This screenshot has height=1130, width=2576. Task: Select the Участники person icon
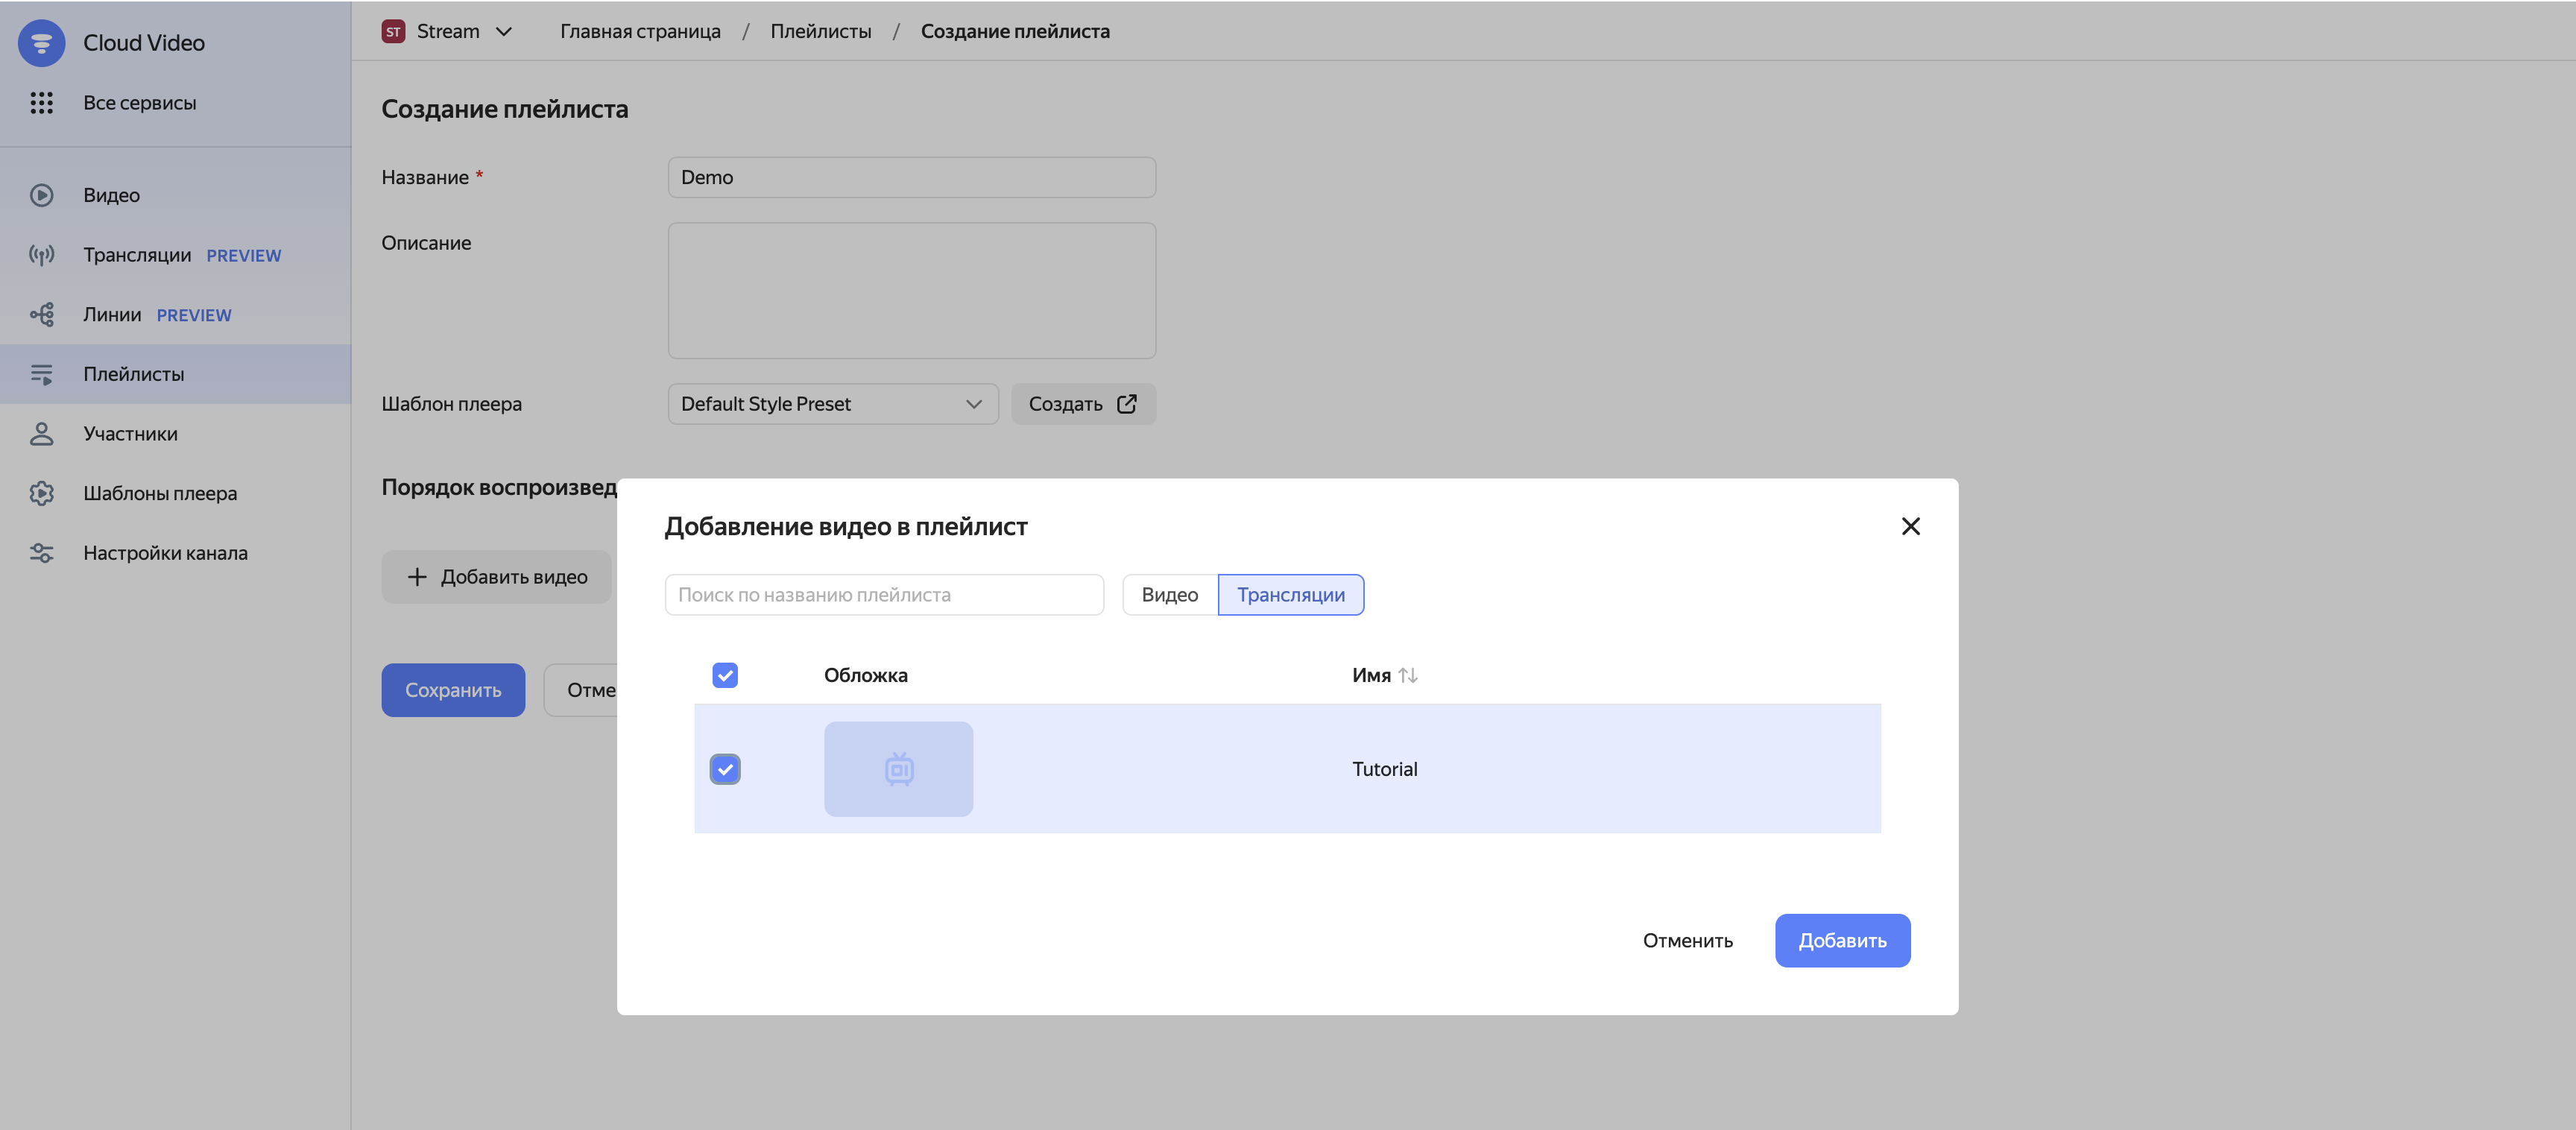[x=41, y=434]
